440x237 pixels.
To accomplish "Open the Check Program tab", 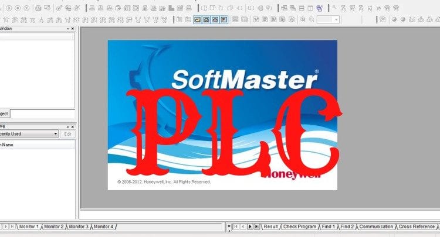I will (x=299, y=226).
